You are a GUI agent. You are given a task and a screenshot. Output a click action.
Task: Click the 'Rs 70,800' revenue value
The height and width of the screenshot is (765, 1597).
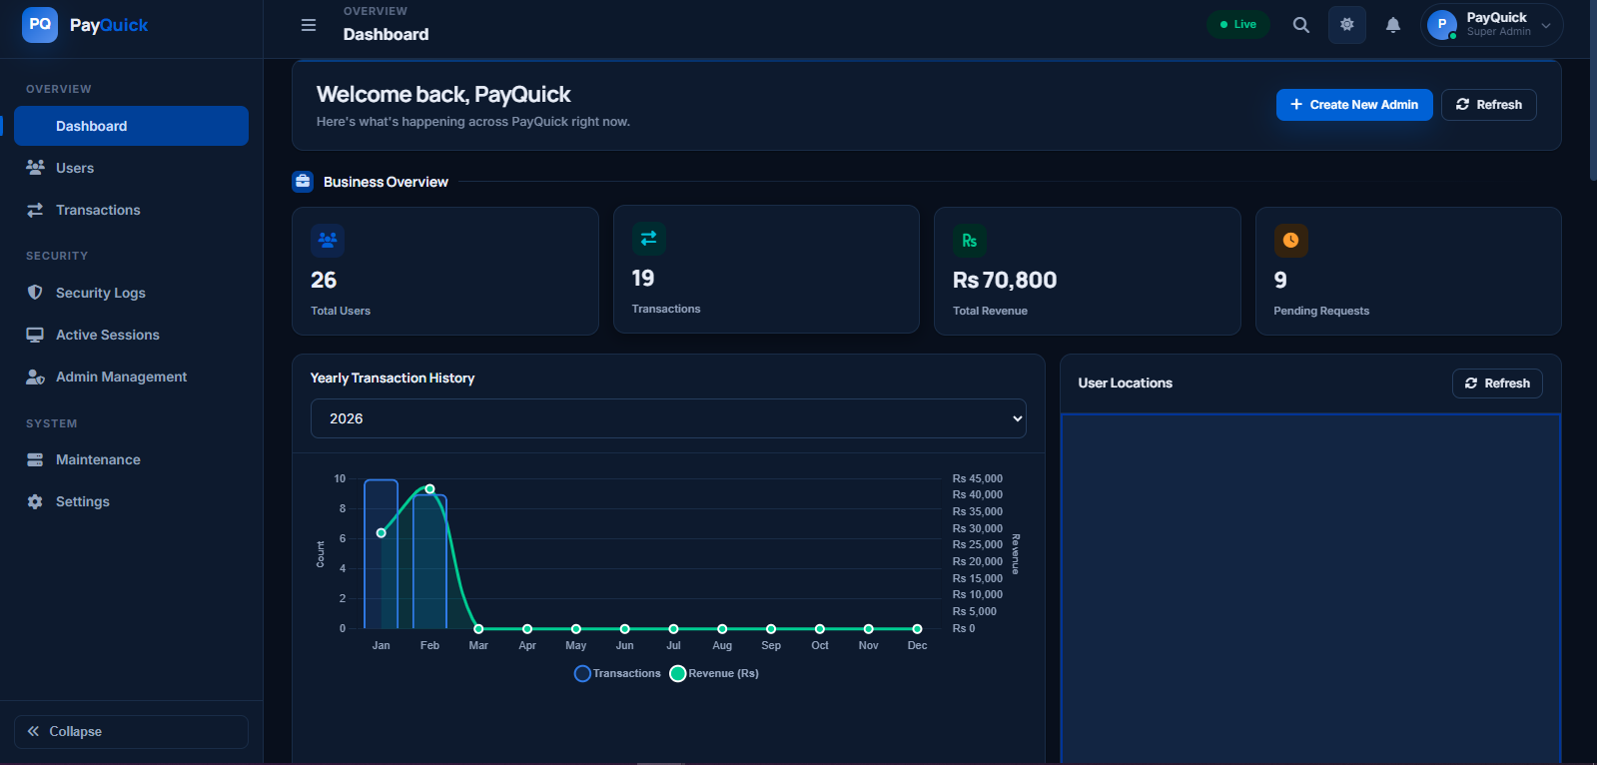pos(1005,280)
